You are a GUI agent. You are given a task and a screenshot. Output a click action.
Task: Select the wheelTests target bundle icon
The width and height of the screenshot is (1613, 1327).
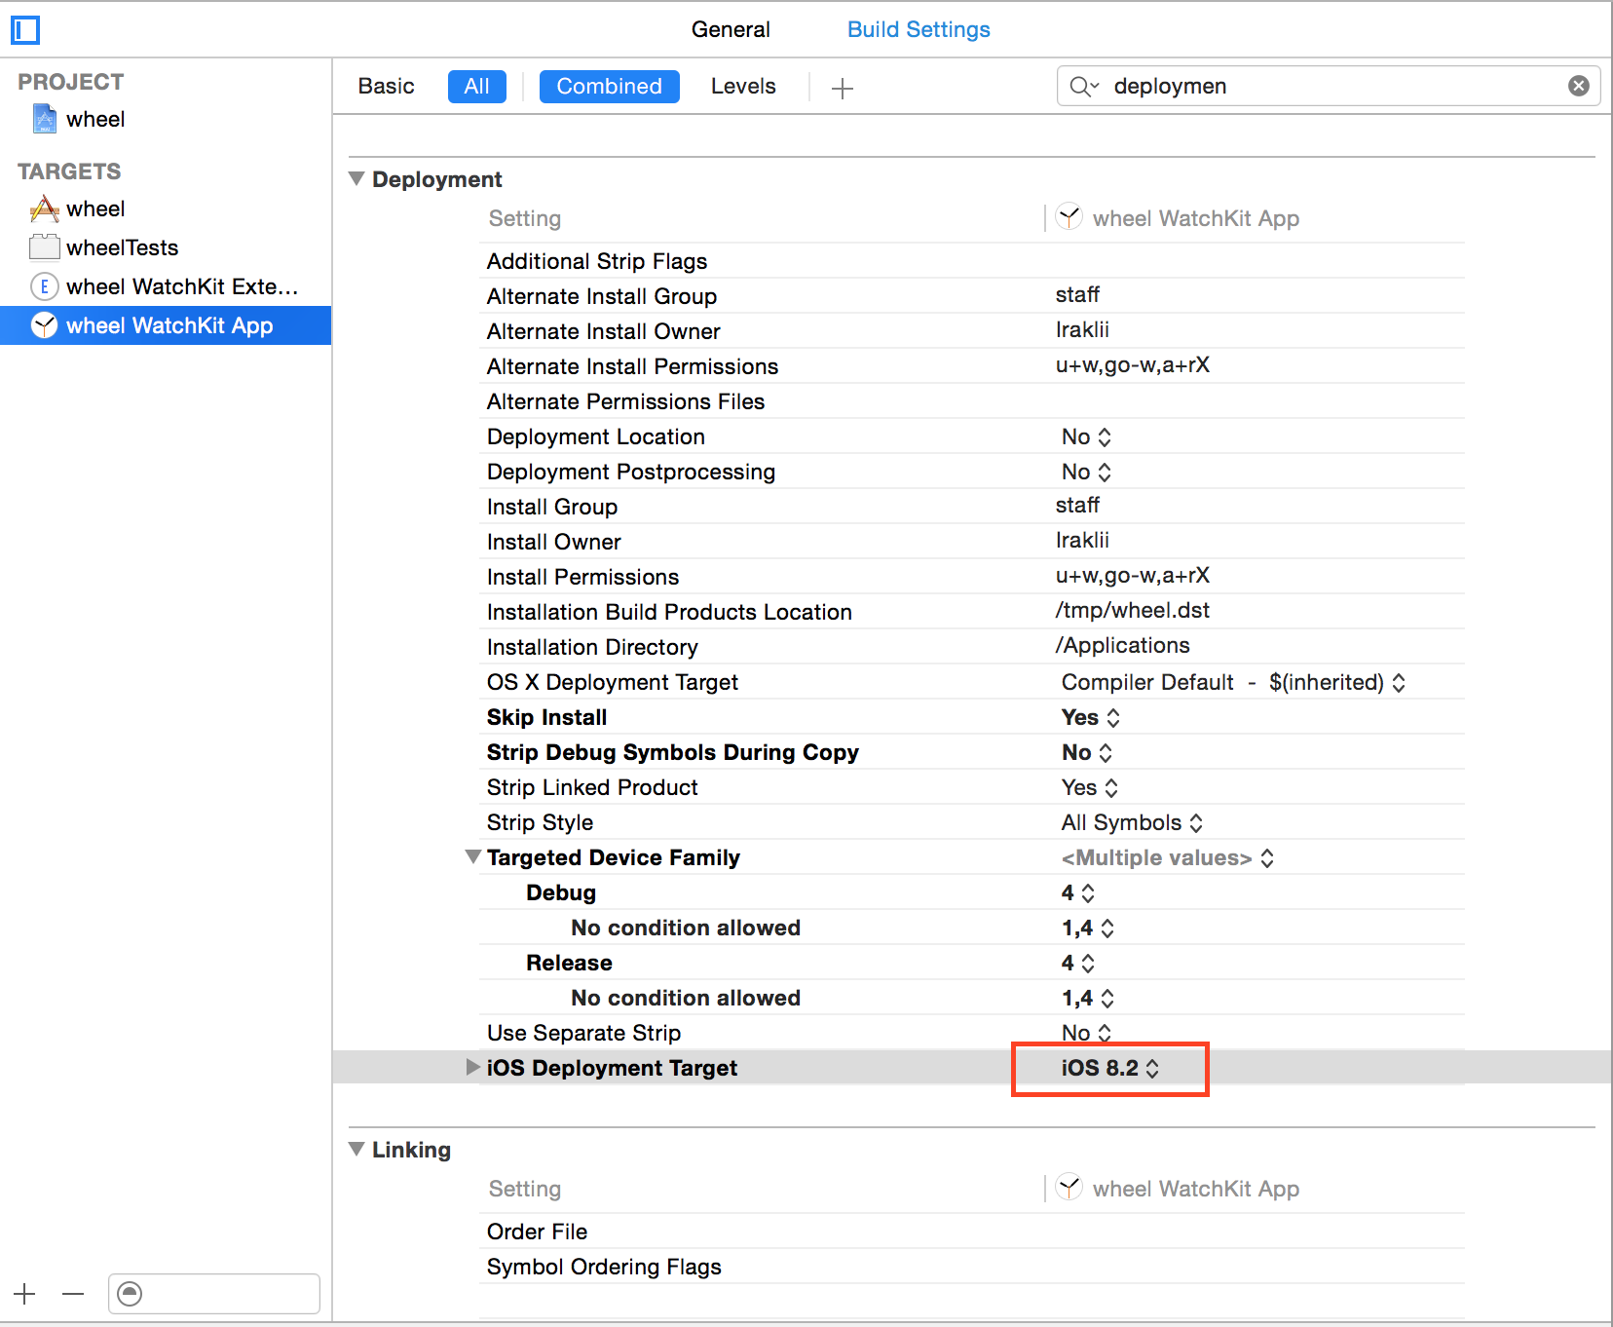coord(45,247)
